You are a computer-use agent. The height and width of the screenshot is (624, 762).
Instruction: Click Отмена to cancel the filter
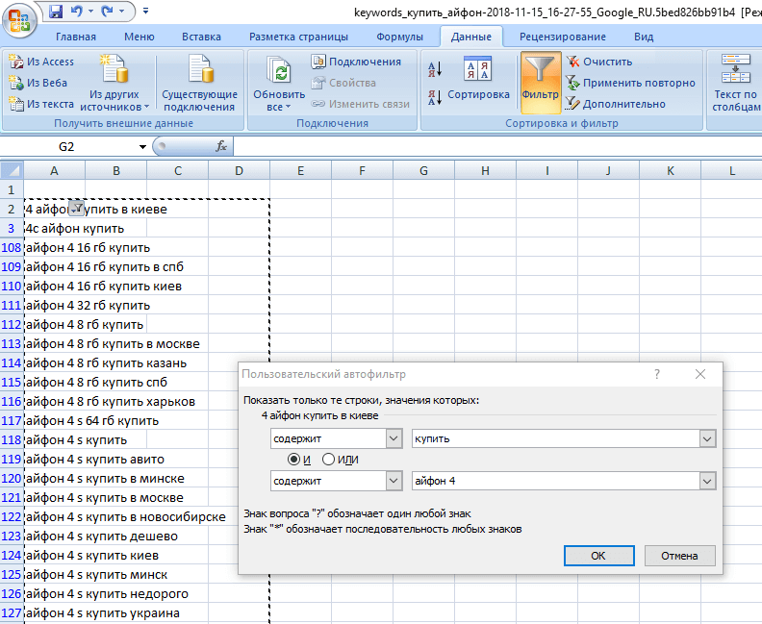pyautogui.click(x=679, y=556)
